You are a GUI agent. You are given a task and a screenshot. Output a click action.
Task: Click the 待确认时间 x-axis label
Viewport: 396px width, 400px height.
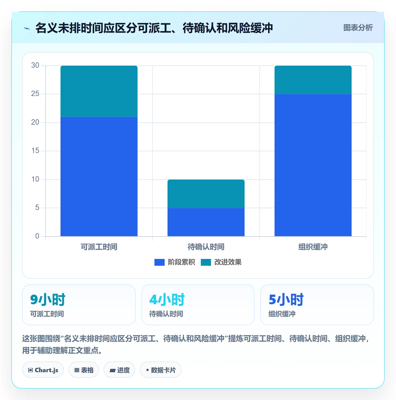coord(206,247)
